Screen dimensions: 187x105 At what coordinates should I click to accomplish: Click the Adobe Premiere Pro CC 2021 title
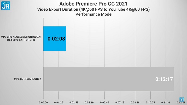point(93,4)
